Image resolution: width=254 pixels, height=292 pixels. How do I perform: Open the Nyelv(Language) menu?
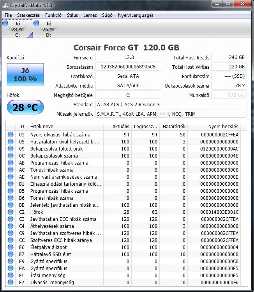[136, 15]
